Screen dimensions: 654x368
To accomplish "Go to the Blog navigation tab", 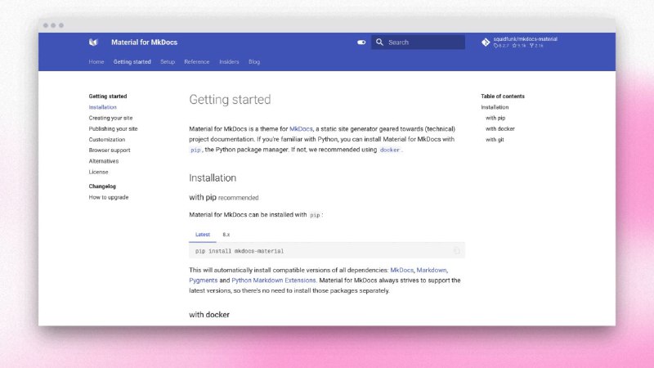I will click(x=254, y=62).
